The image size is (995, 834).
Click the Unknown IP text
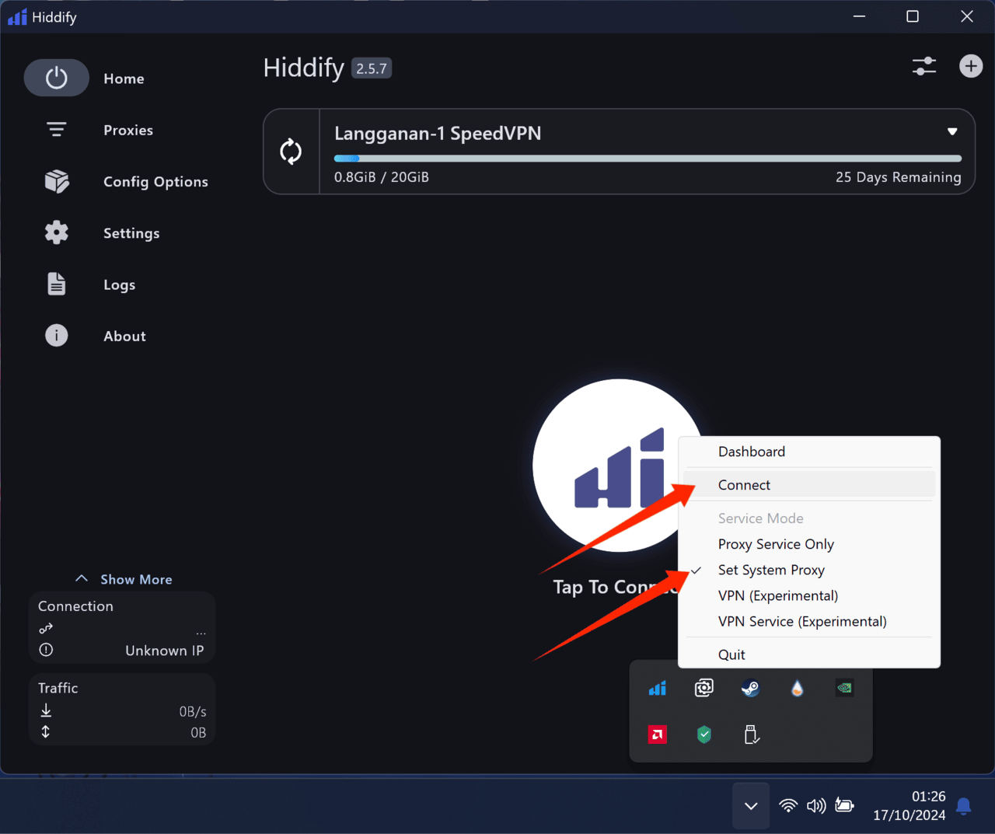click(165, 651)
